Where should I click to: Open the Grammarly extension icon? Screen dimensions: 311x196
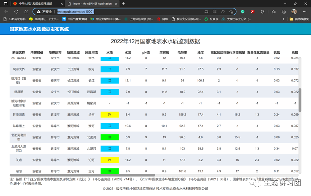click(242, 12)
